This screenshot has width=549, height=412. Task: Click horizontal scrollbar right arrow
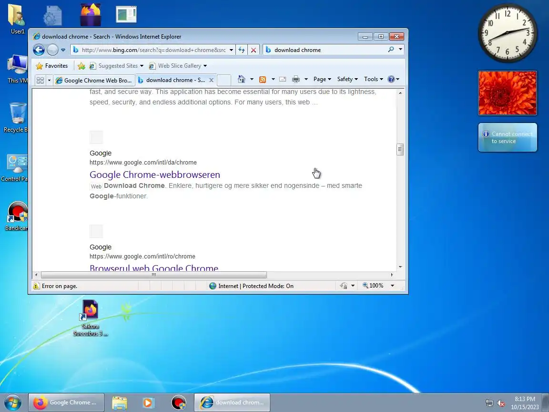[392, 275]
